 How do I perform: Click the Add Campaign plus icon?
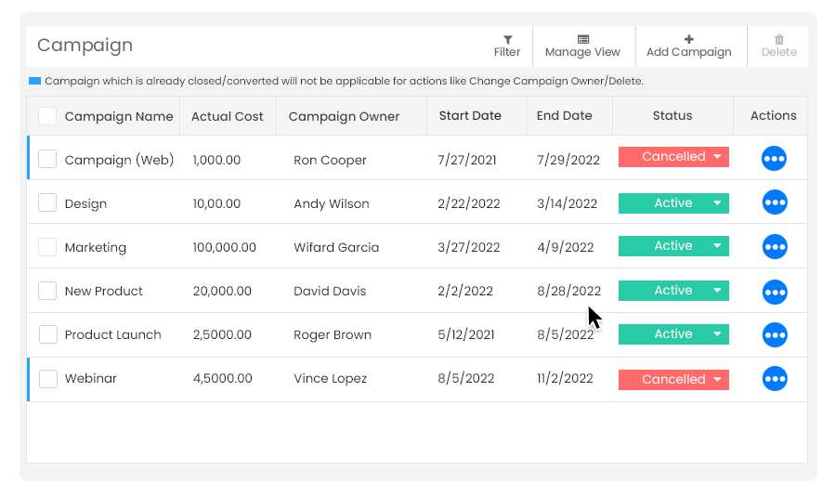point(689,39)
